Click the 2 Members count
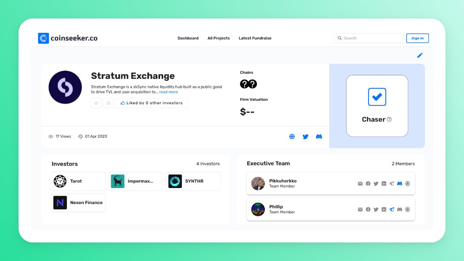Screen dimensions: 464x261 (x=403, y=164)
